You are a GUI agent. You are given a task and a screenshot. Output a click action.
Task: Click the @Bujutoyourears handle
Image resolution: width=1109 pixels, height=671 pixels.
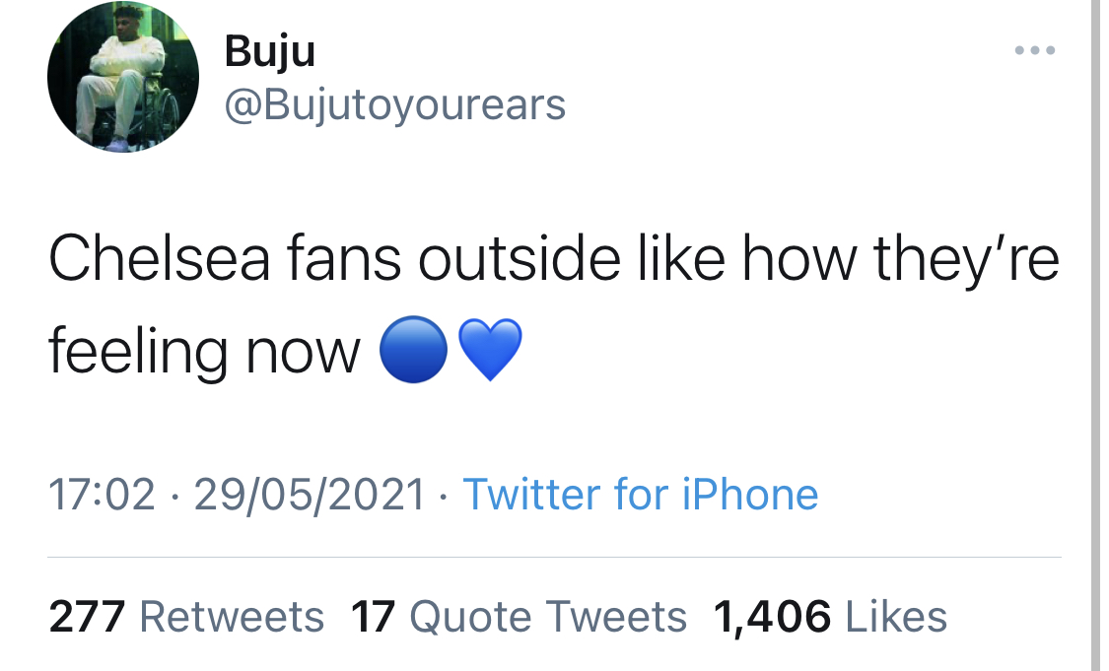pyautogui.click(x=395, y=102)
